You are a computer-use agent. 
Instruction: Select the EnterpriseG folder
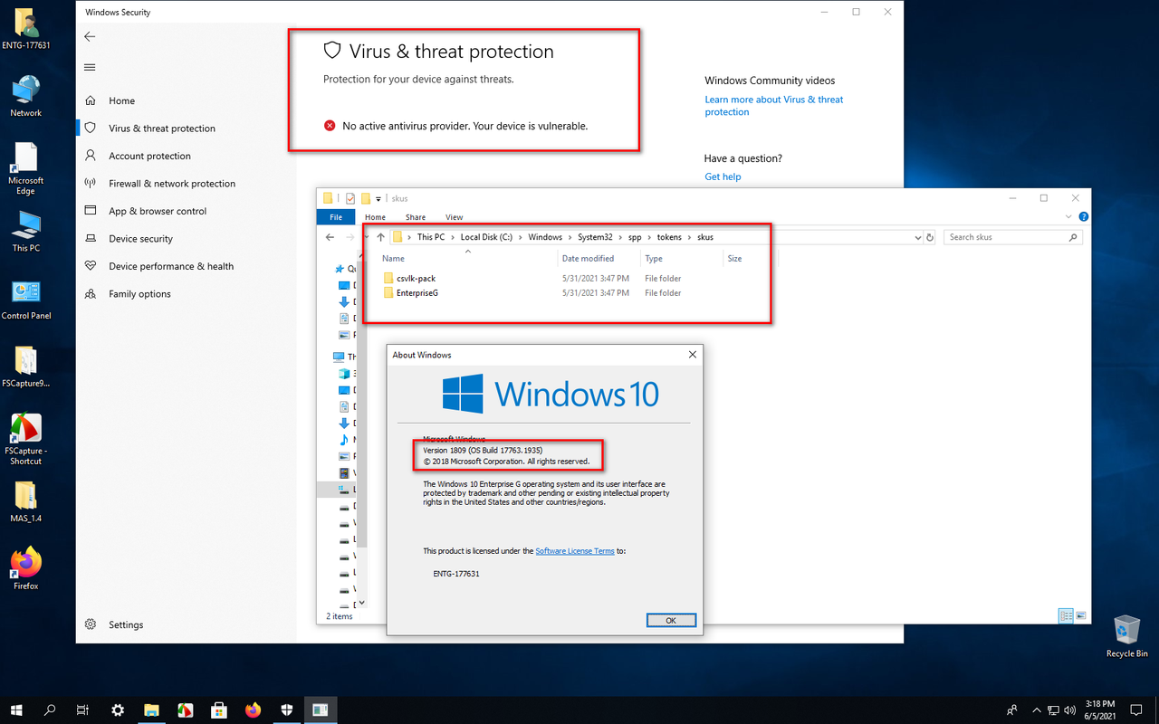(x=417, y=293)
